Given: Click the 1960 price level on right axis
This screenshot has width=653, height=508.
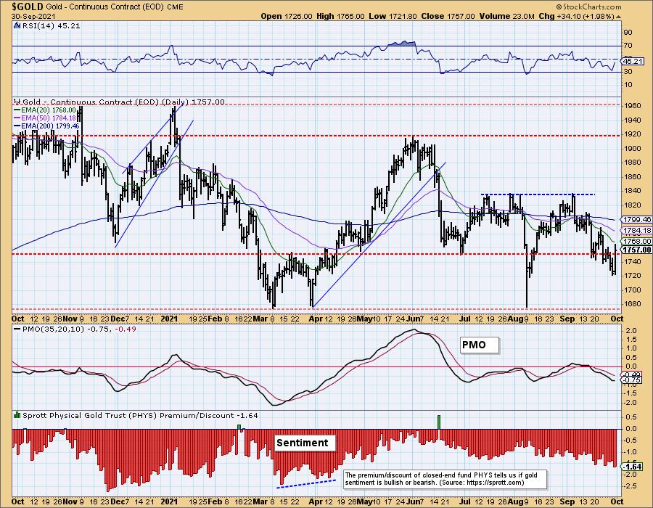Looking at the screenshot, I should (x=633, y=106).
